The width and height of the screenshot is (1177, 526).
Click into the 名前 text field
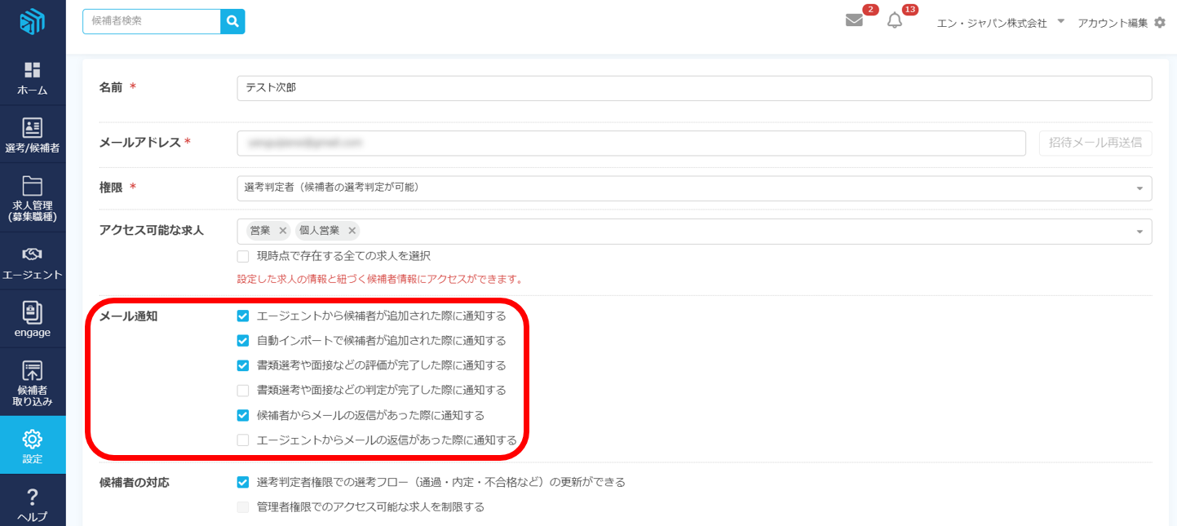(x=693, y=88)
